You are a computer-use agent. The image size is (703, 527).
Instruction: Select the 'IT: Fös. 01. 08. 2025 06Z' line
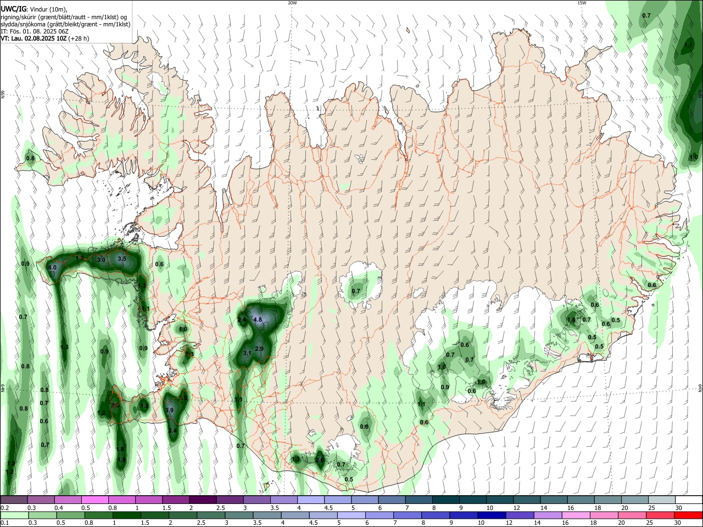pos(35,31)
